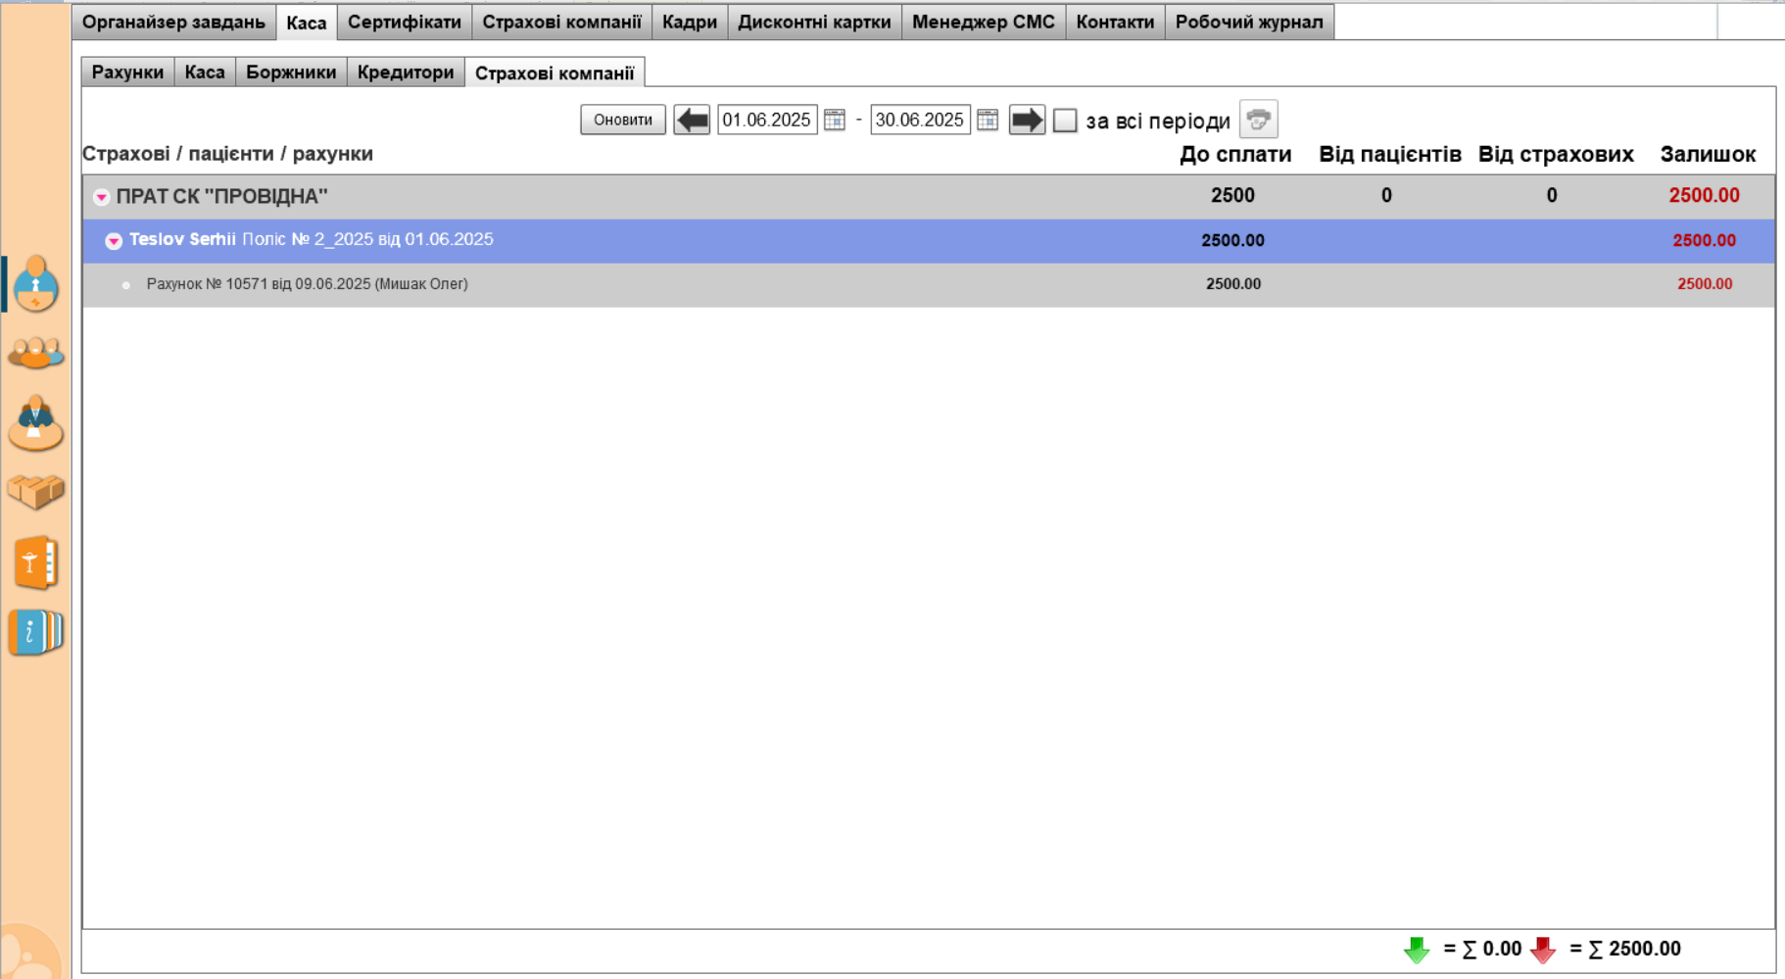Image resolution: width=1785 pixels, height=979 pixels.
Task: Edit the start date field 01.06.2025
Action: 767,120
